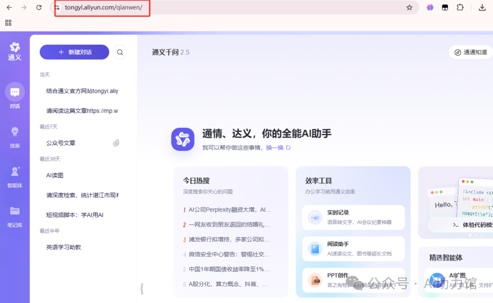The height and width of the screenshot is (303, 493).
Task: Click the paperclip icon beside 公众号文章
Action: point(116,143)
